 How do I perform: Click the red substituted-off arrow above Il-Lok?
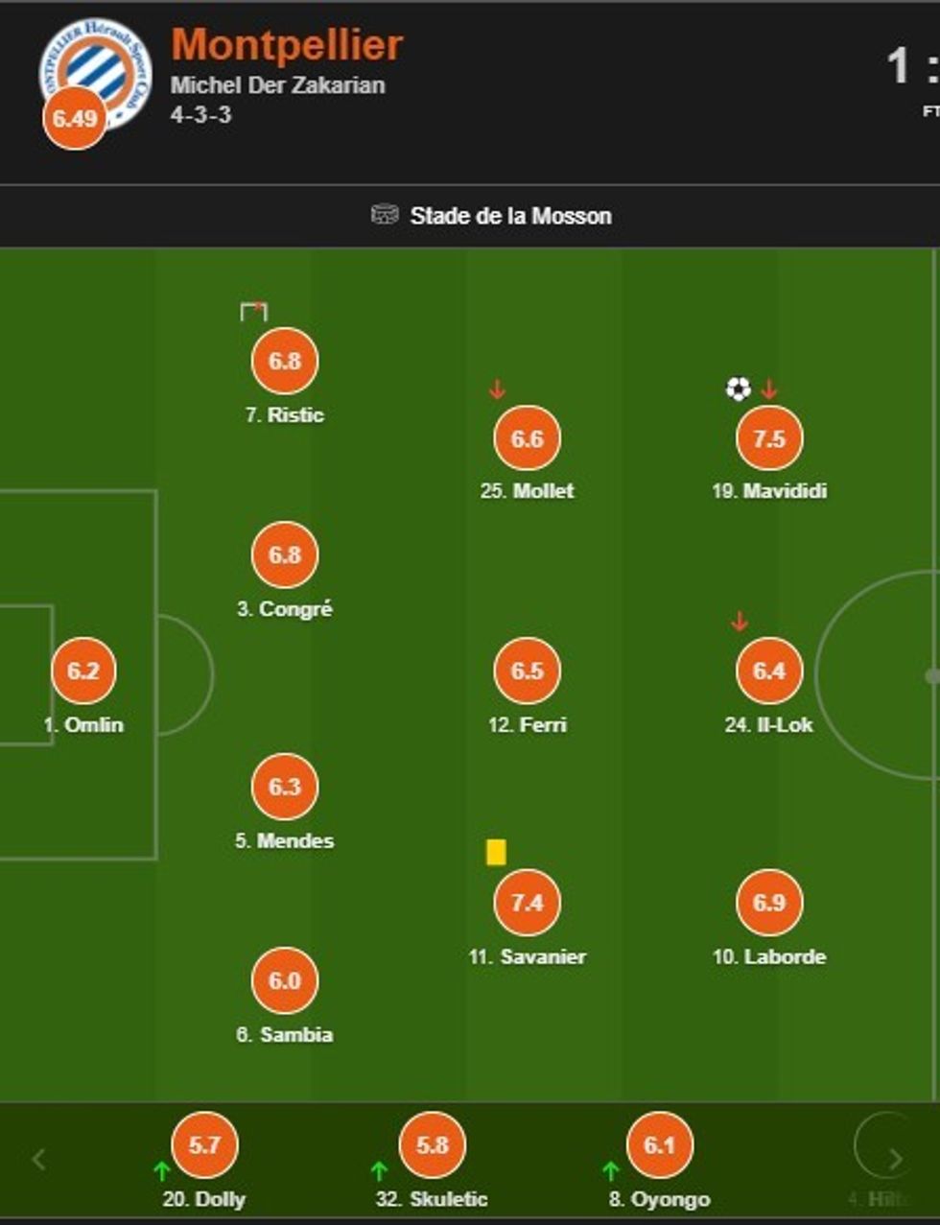coord(739,623)
